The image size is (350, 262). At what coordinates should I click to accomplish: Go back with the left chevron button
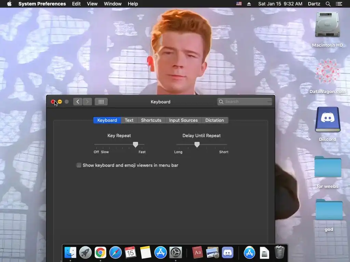78,102
